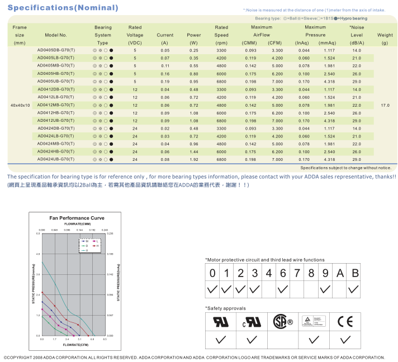Click the checkmark below the UL logo
The width and height of the screenshot is (398, 362).
click(221, 340)
